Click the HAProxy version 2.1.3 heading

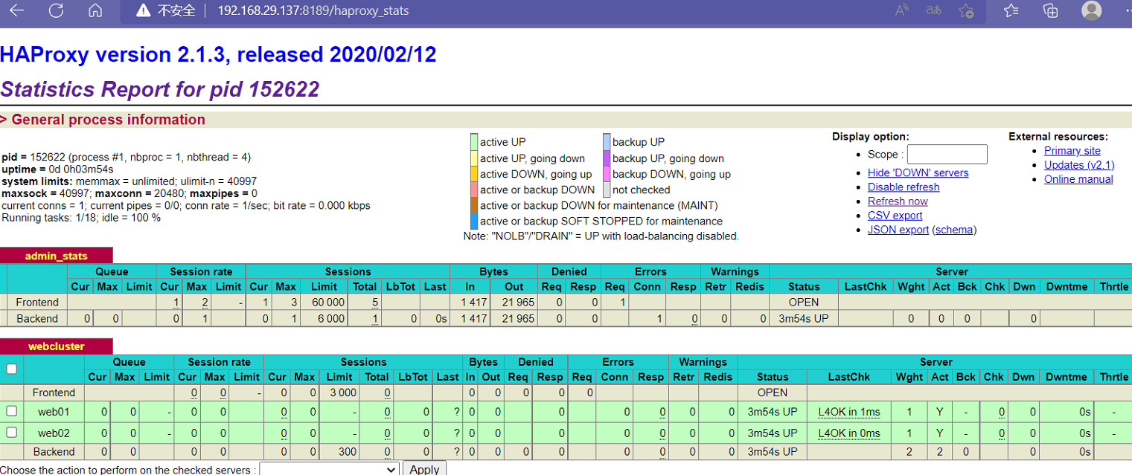pos(218,54)
